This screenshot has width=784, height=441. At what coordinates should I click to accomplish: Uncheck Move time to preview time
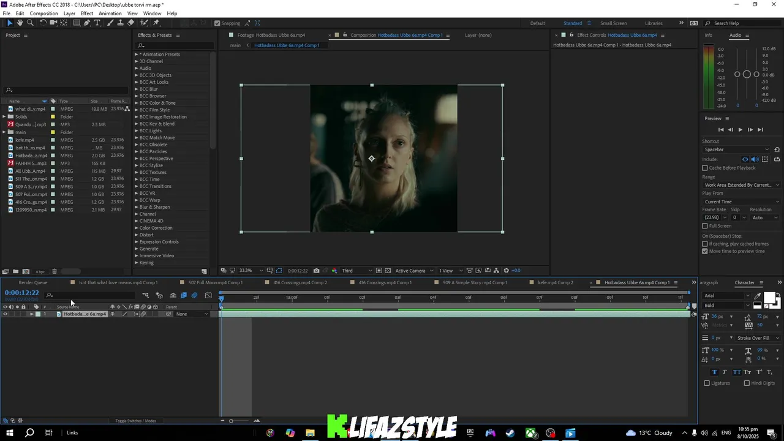705,251
